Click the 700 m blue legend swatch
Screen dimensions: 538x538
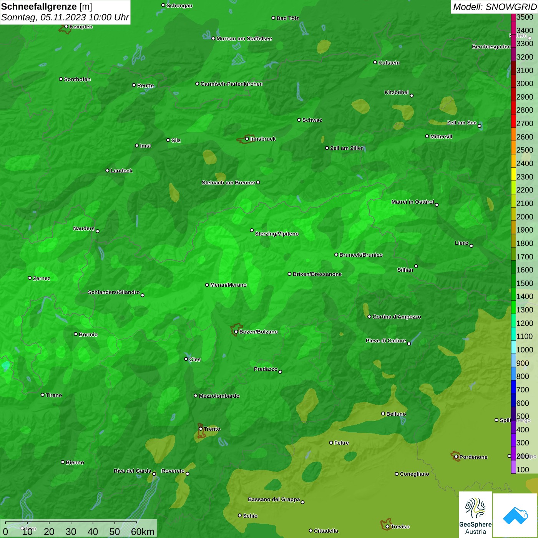coord(513,387)
